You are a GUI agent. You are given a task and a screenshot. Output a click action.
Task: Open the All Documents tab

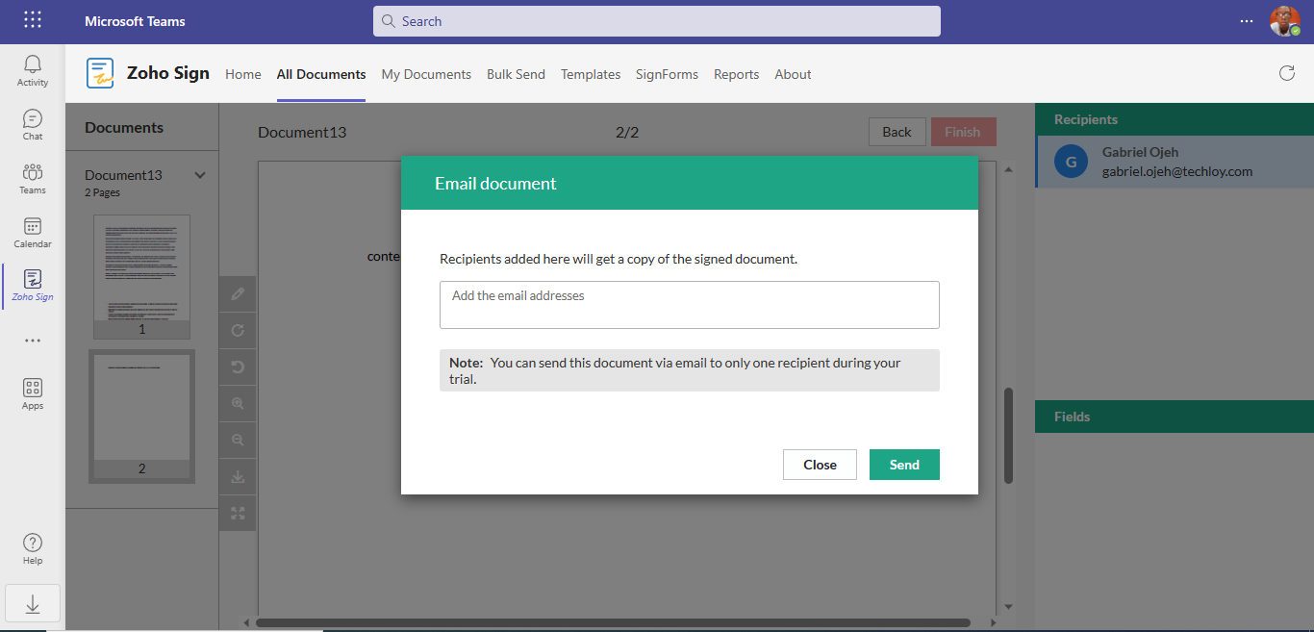321,74
